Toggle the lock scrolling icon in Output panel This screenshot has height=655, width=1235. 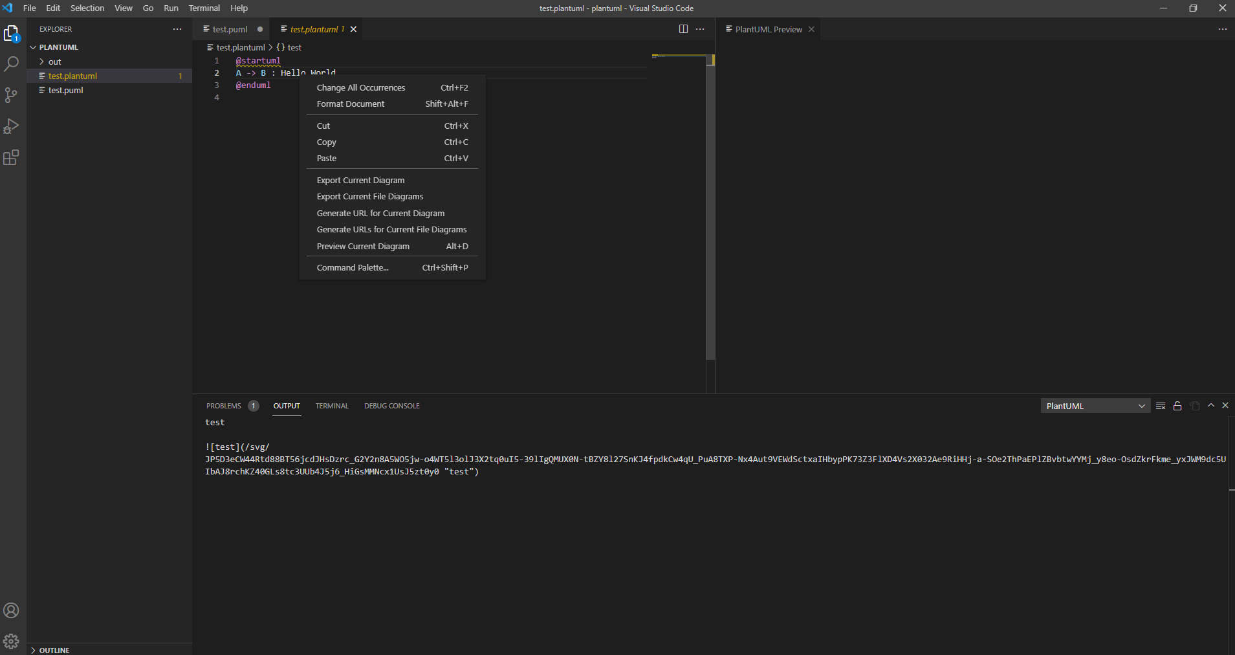pyautogui.click(x=1177, y=405)
